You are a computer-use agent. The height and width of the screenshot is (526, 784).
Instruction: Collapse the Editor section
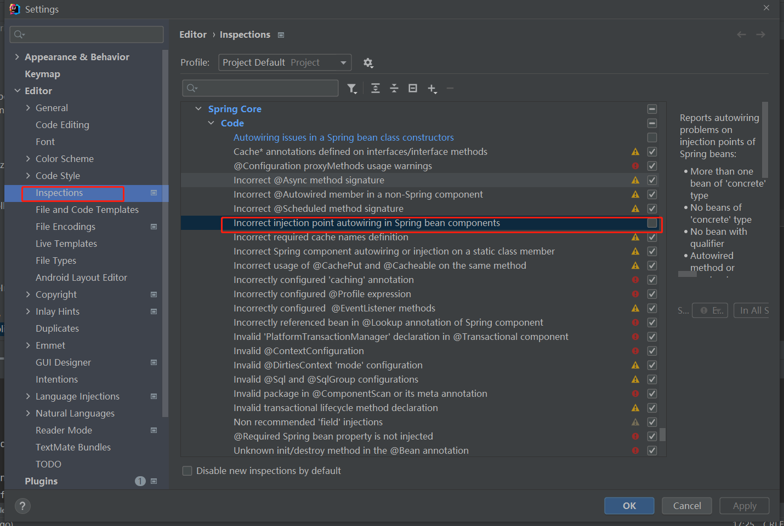pos(17,91)
